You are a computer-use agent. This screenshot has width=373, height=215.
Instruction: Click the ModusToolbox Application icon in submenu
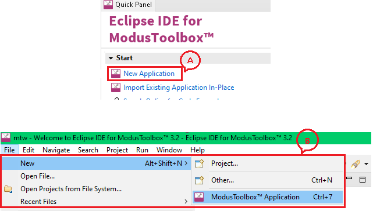click(199, 197)
